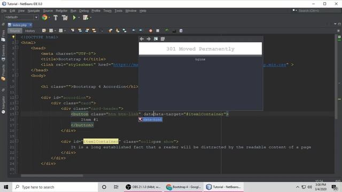Open the Navigator sidebar panel
342x192 pixels.
pyautogui.click(x=3, y=105)
